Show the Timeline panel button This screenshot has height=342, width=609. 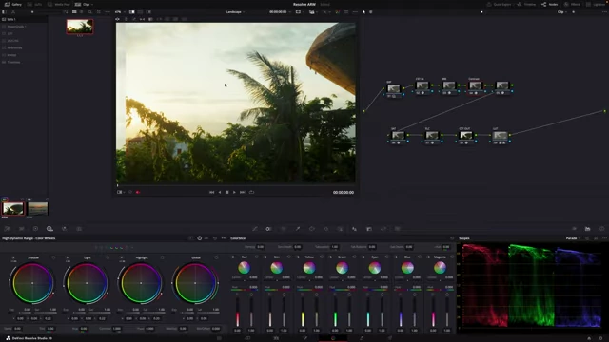coord(526,4)
